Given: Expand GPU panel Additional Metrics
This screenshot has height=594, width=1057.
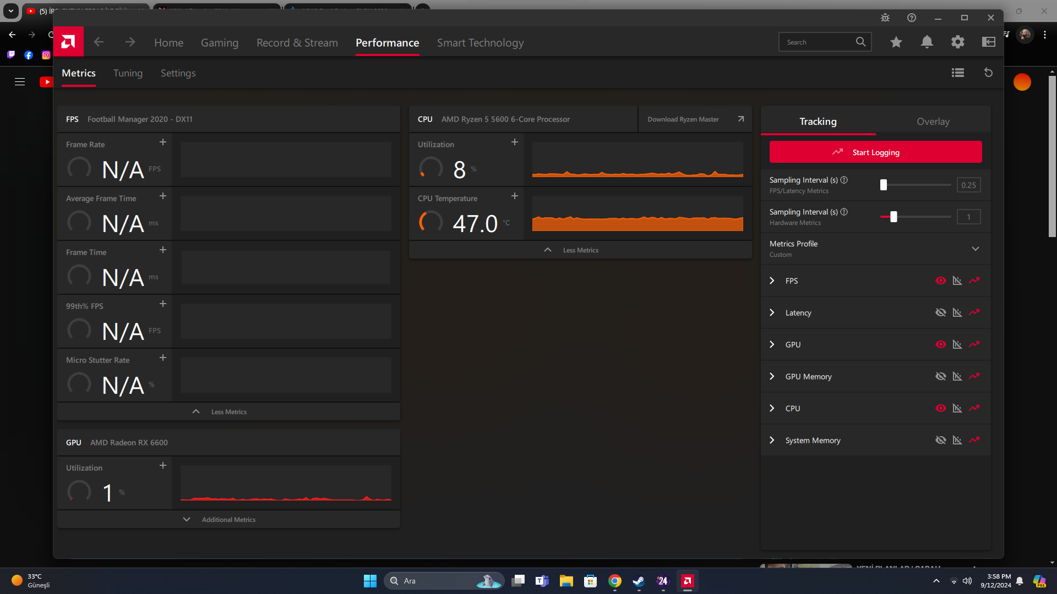Looking at the screenshot, I should tap(228, 519).
